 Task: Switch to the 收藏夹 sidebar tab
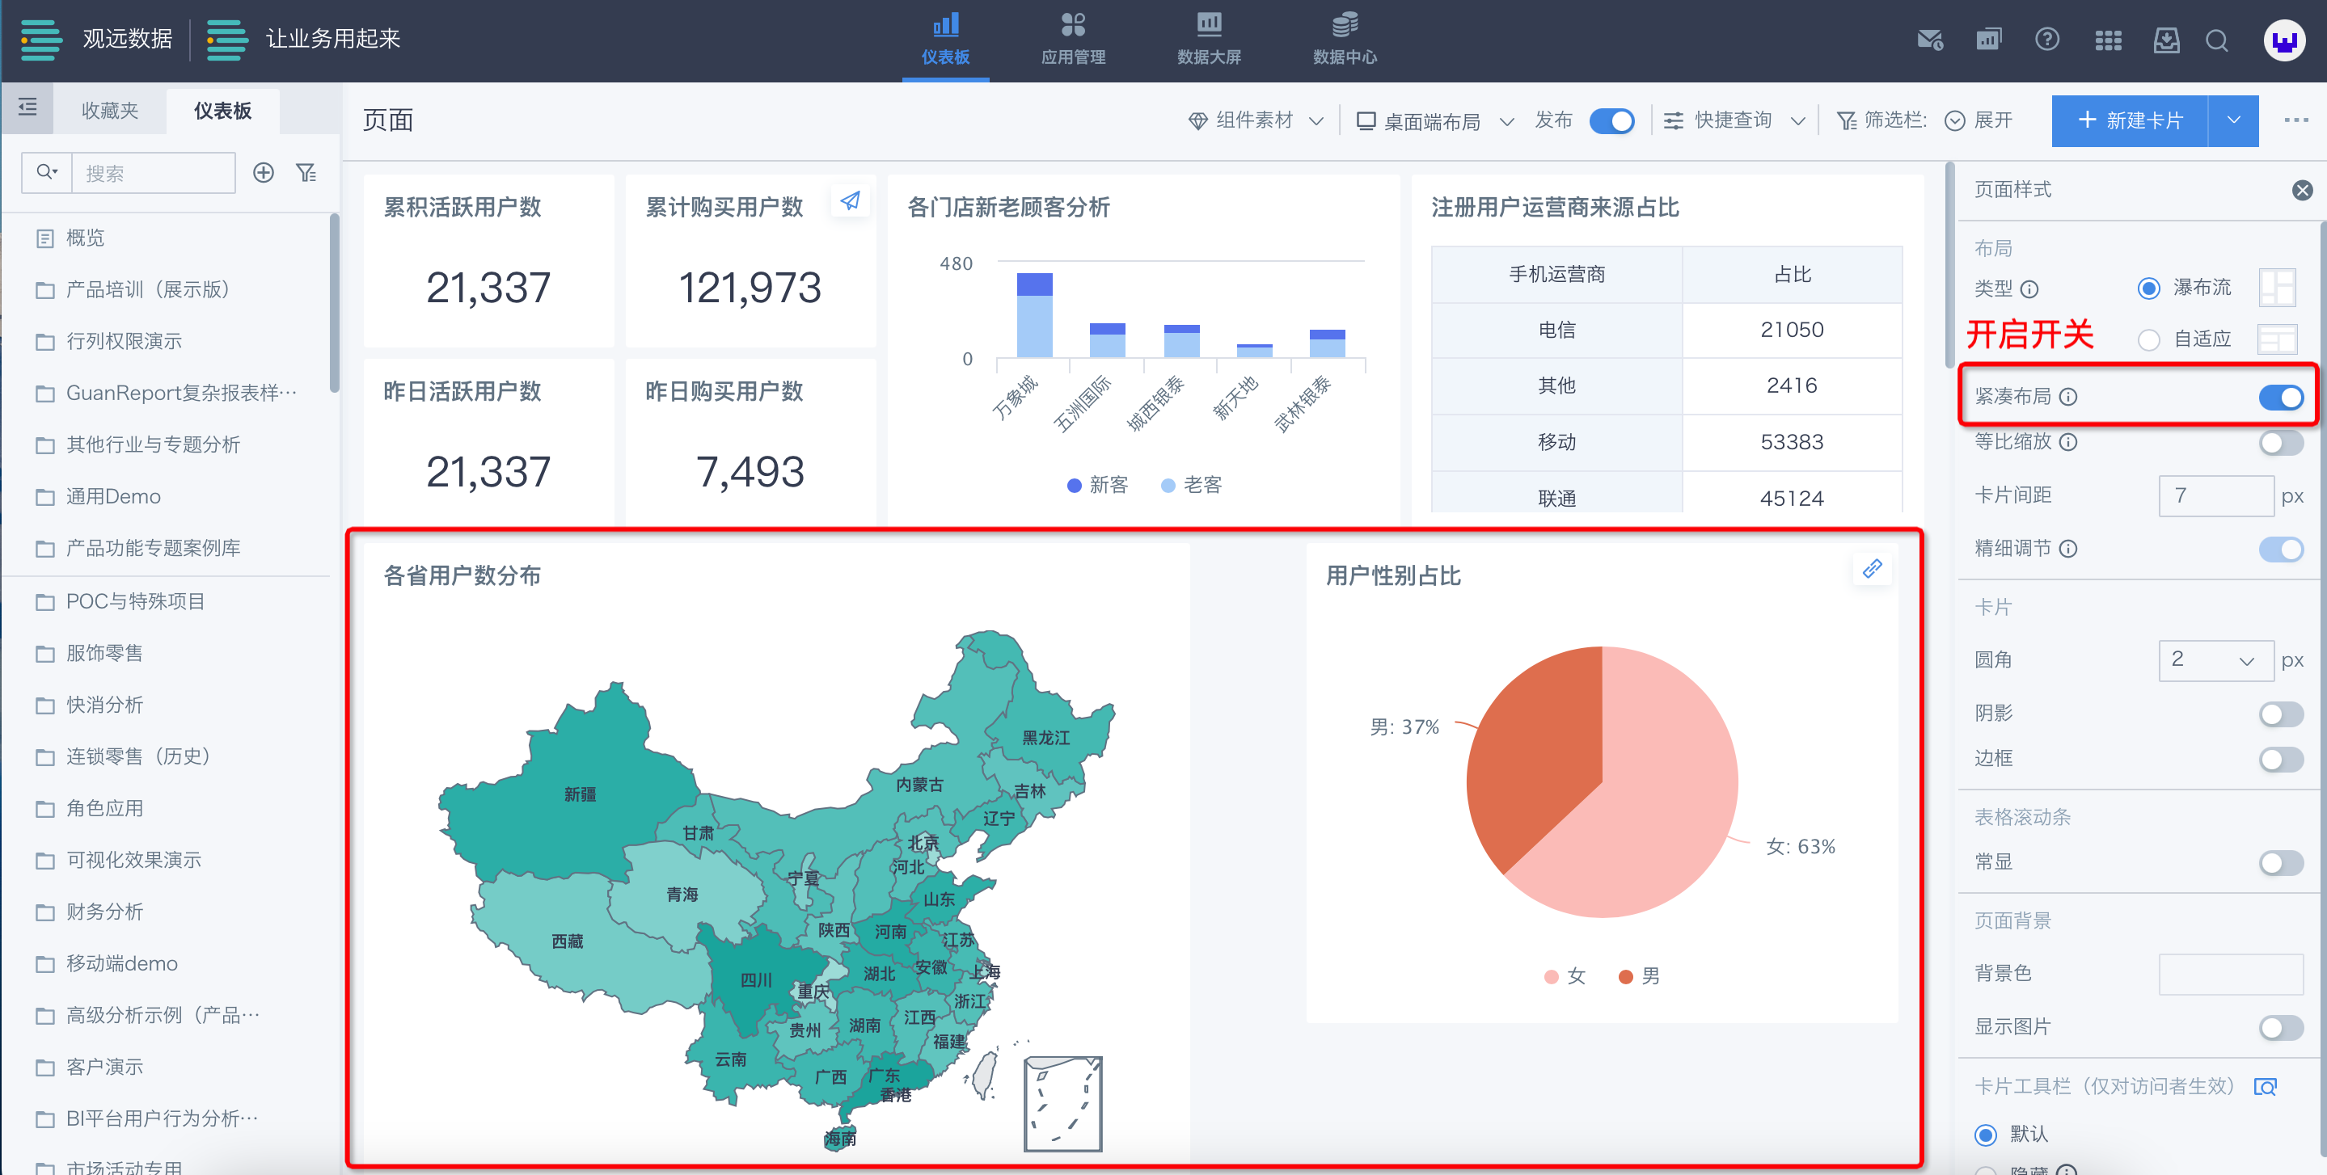click(x=109, y=110)
